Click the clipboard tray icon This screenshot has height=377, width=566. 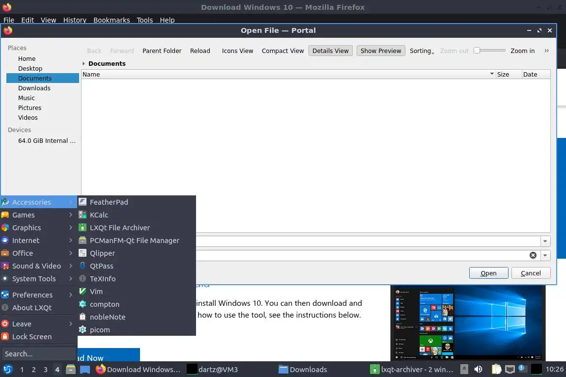coord(497,370)
